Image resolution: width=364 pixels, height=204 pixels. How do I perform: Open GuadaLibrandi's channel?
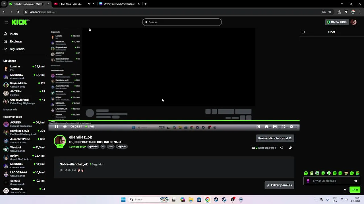[x=24, y=101]
